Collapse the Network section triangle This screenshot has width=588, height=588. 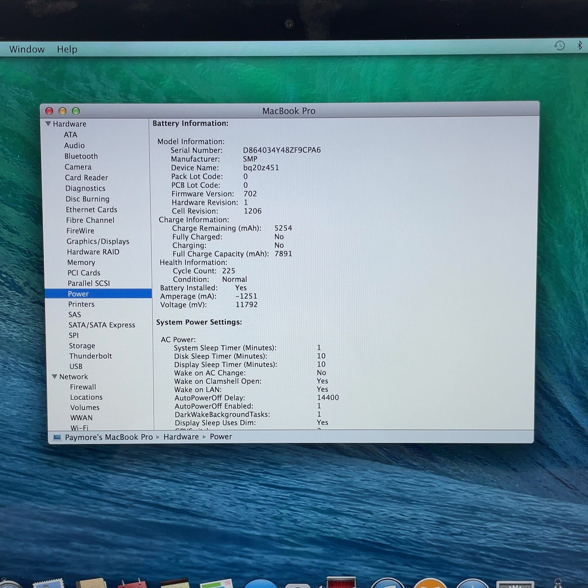[x=54, y=376]
